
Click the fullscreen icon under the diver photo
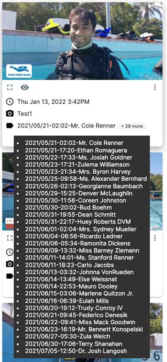click(x=10, y=87)
